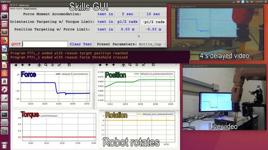
Task: Reset Force plot view with home icon
Action: click(16, 65)
